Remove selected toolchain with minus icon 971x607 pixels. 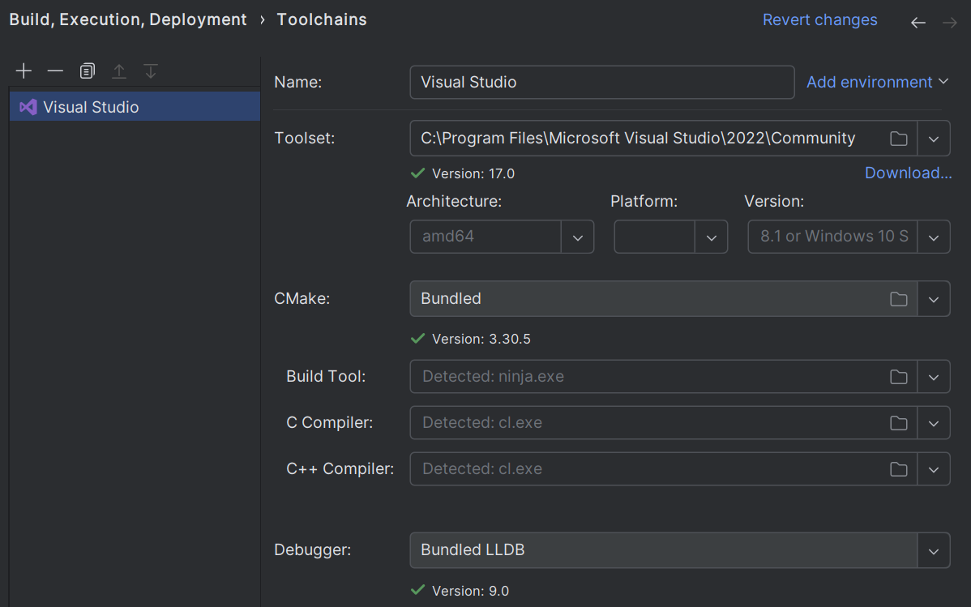point(55,71)
